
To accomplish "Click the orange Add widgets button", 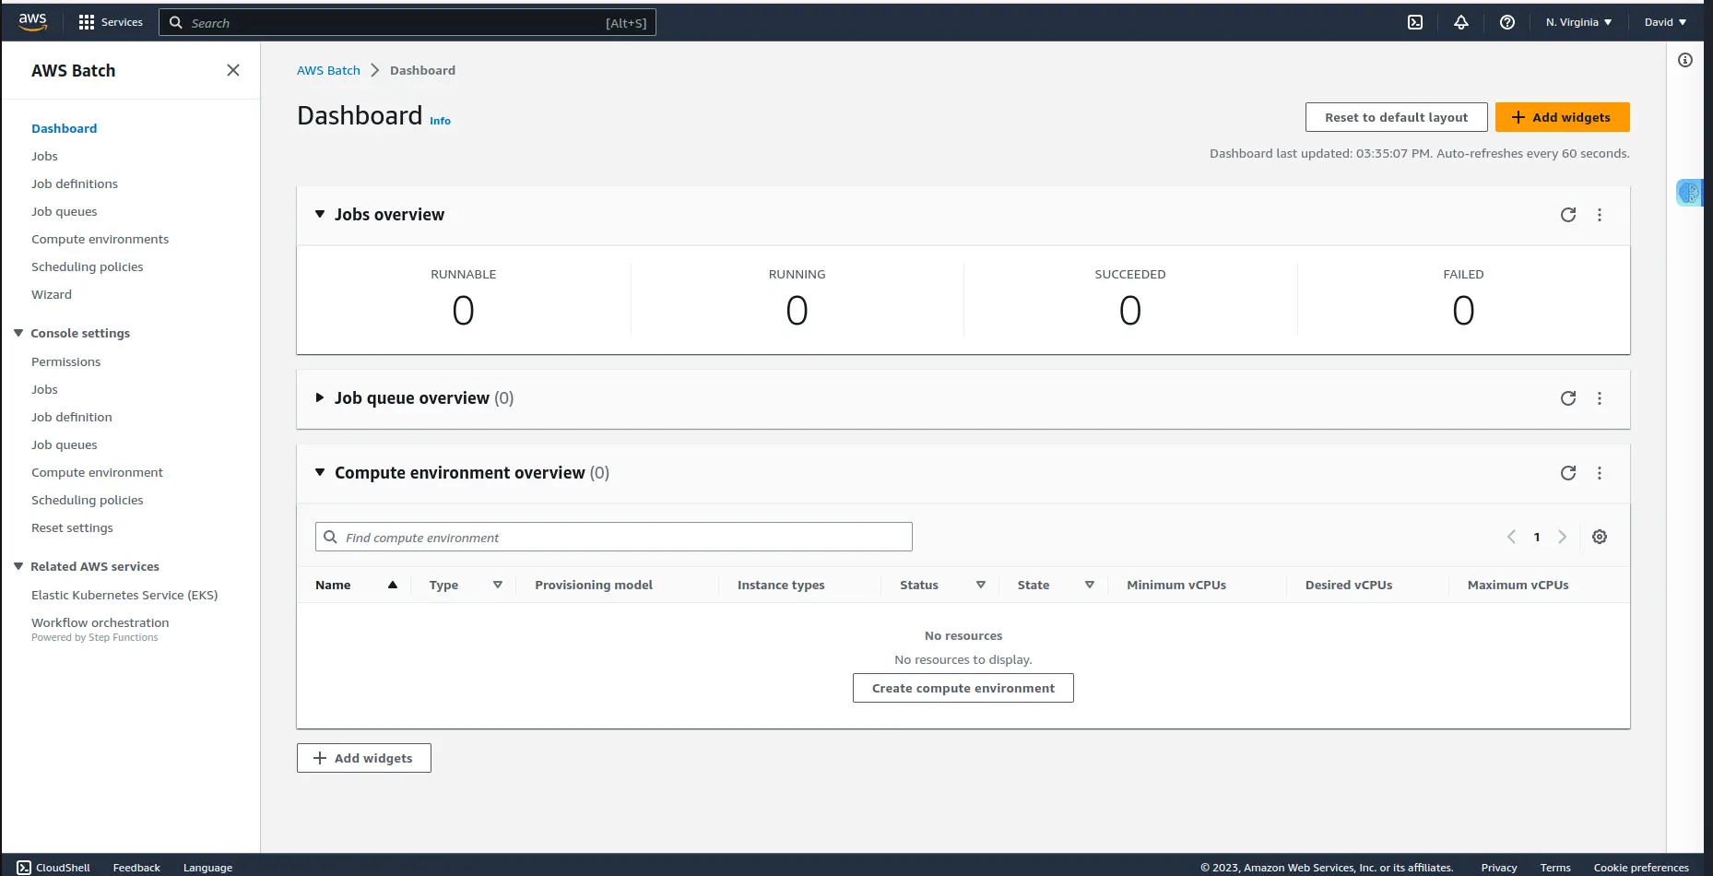I will [x=1562, y=117].
